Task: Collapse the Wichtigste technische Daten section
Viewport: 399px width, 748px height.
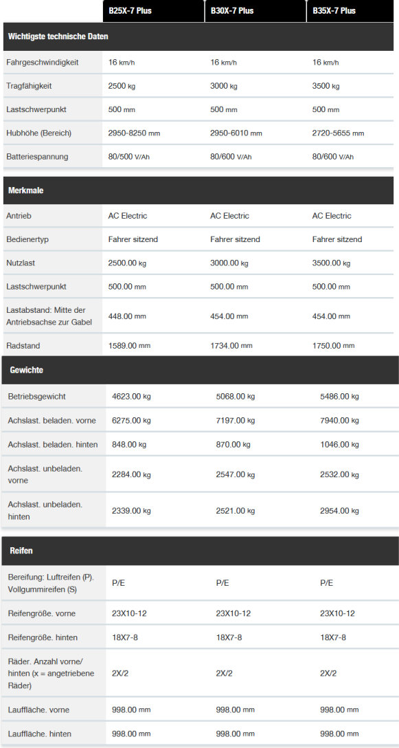Action: click(198, 36)
